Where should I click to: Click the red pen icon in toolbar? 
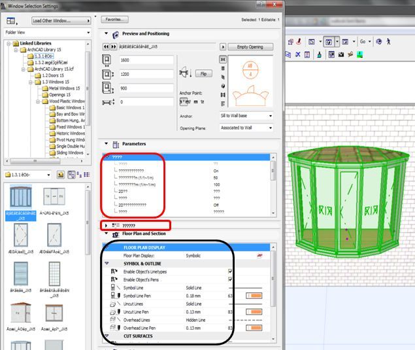pyautogui.click(x=299, y=41)
